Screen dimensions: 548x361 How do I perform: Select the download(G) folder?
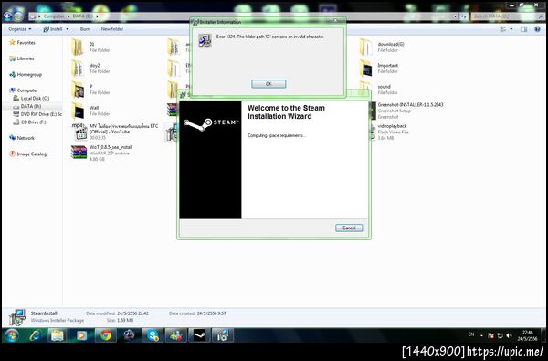(382, 48)
